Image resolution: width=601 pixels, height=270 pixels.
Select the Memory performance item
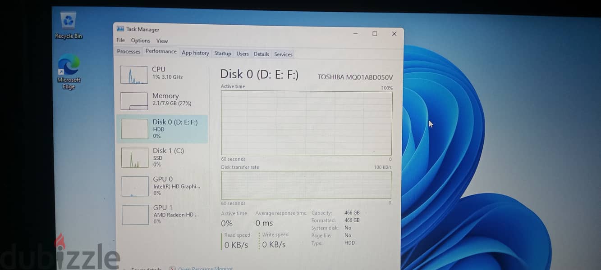[163, 101]
